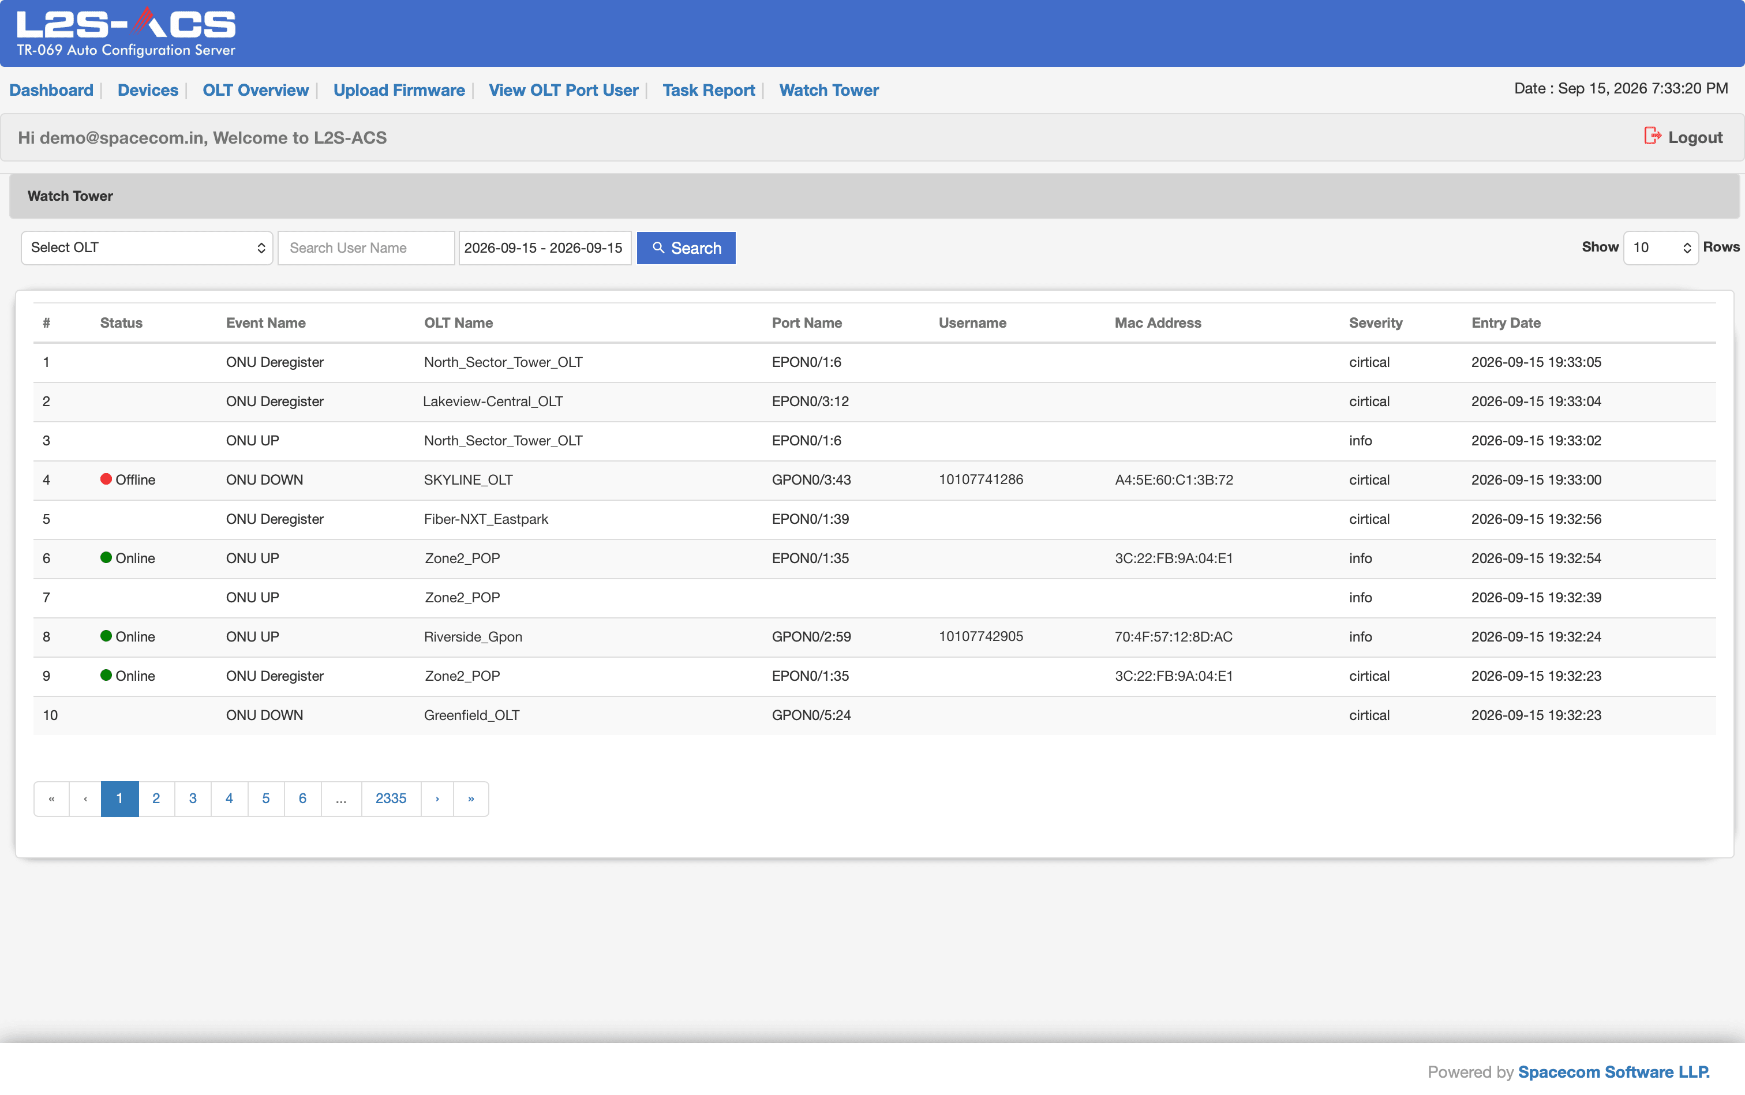Click the first page double arrow
The width and height of the screenshot is (1745, 1095).
pos(51,798)
